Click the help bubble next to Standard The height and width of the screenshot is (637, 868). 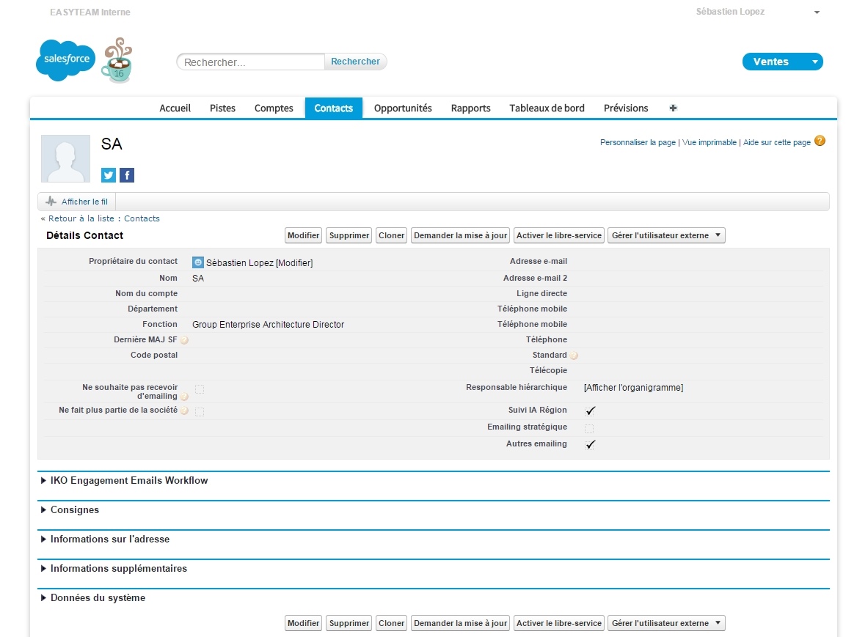tap(574, 356)
